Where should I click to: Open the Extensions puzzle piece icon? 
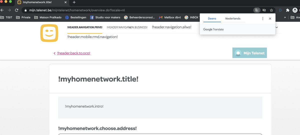pos(288,10)
